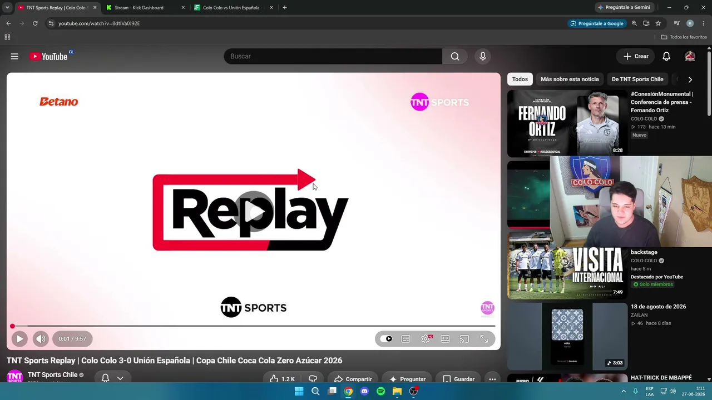Select the 'Más sobre esta noticia' chip

click(570, 79)
